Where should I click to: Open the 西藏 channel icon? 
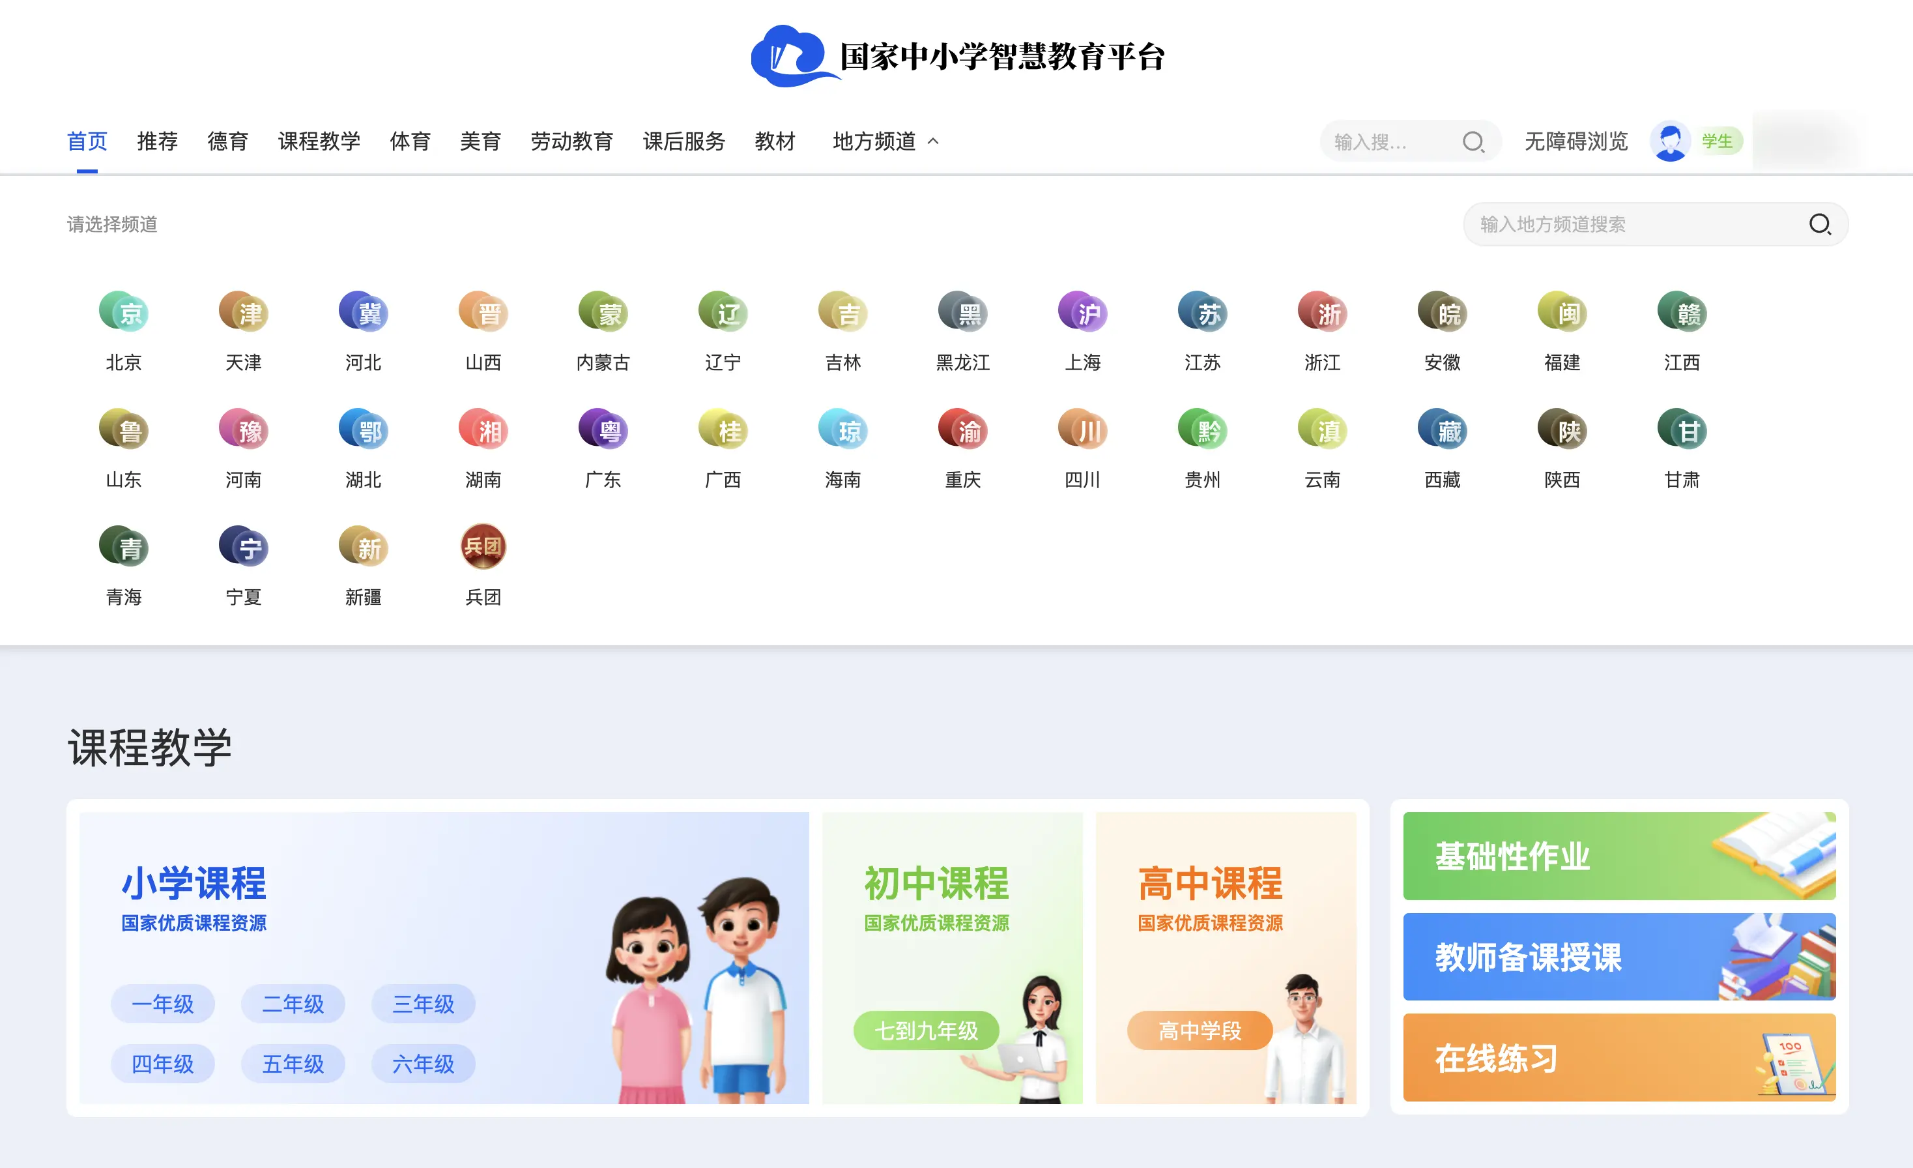pos(1443,430)
